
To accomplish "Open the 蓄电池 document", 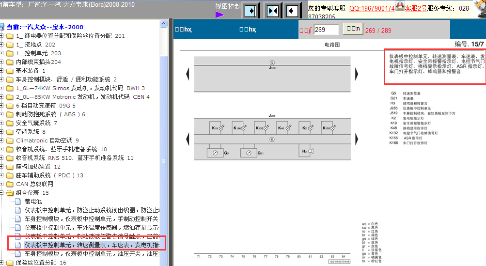I will click(x=33, y=202).
